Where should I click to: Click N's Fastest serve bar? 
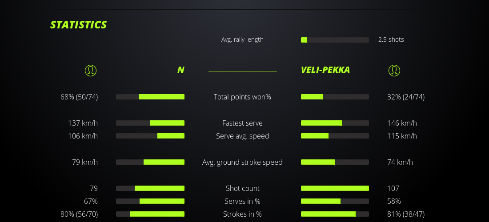pyautogui.click(x=150, y=123)
